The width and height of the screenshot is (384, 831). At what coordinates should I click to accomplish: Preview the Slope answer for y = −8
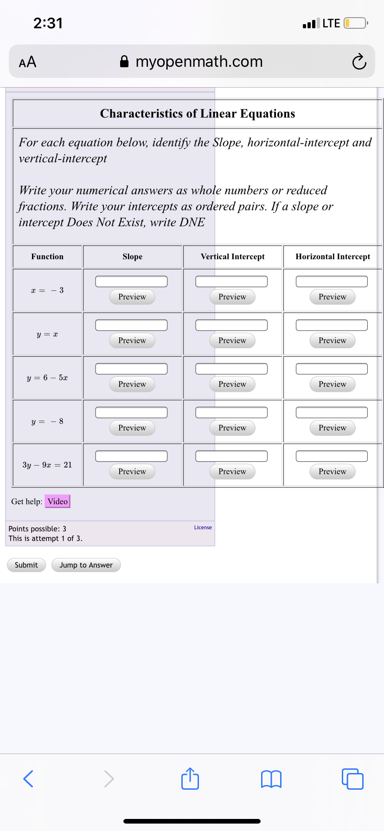coord(132,428)
